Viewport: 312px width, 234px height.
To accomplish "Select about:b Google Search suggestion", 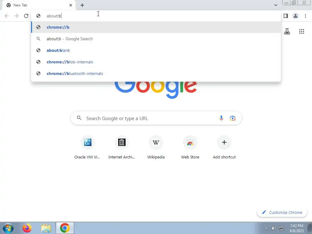I will pos(156,39).
